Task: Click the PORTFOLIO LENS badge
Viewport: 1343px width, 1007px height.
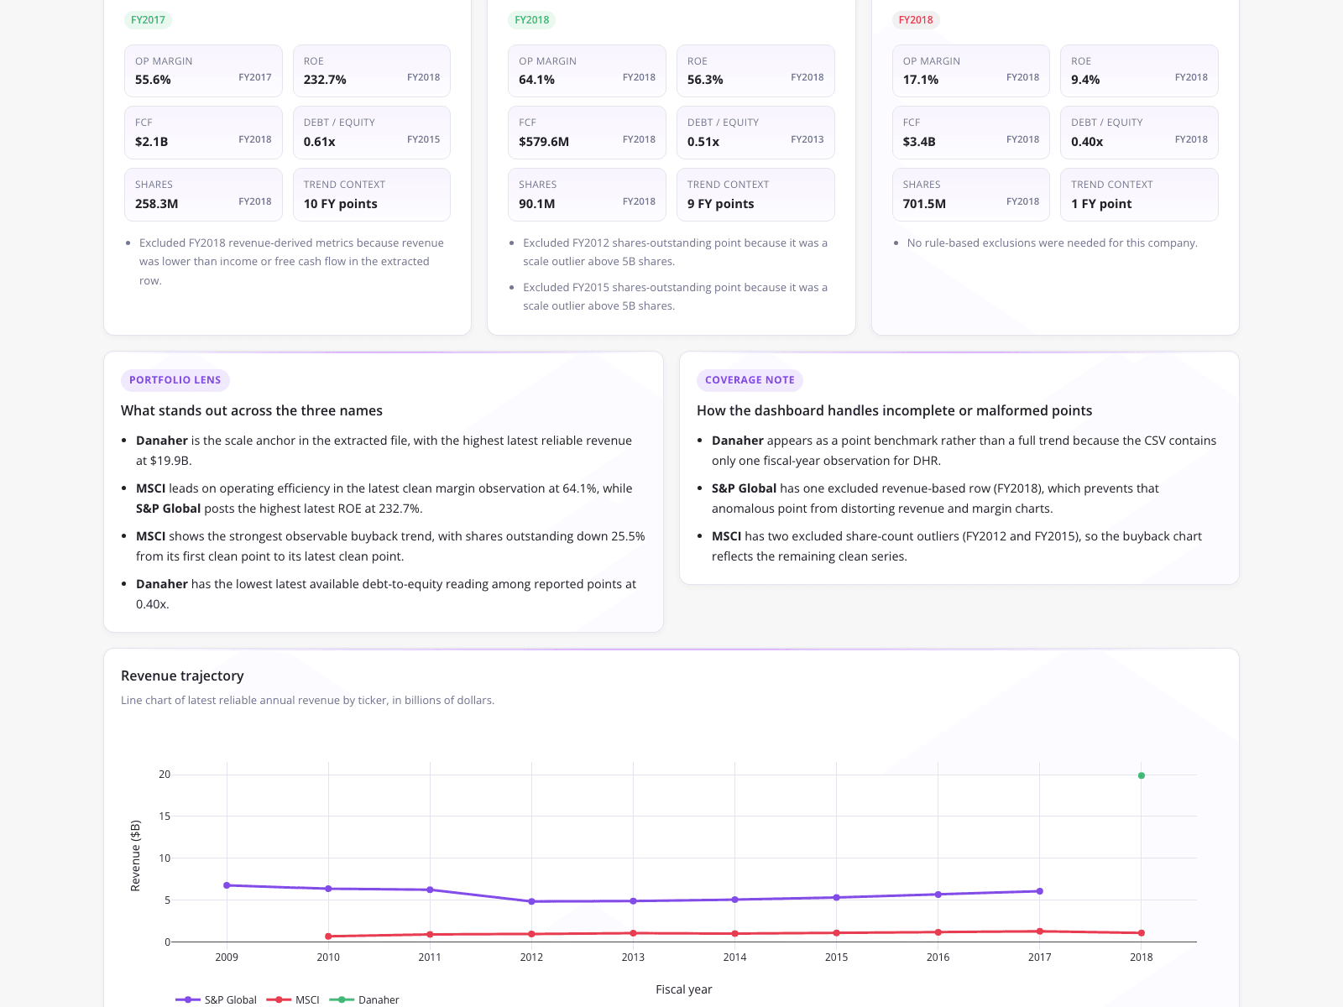Action: (175, 380)
